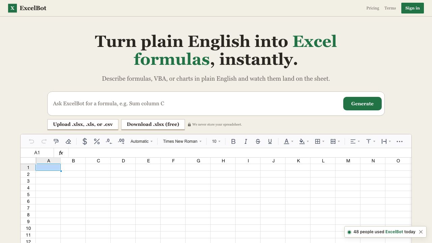The image size is (432, 243).
Task: Click the Undo icon in spreadsheet toolbar
Action: pos(31,141)
